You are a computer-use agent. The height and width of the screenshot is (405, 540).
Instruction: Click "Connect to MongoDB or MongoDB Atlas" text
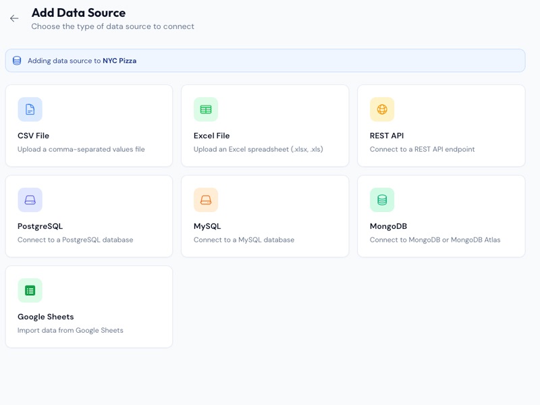[435, 240]
